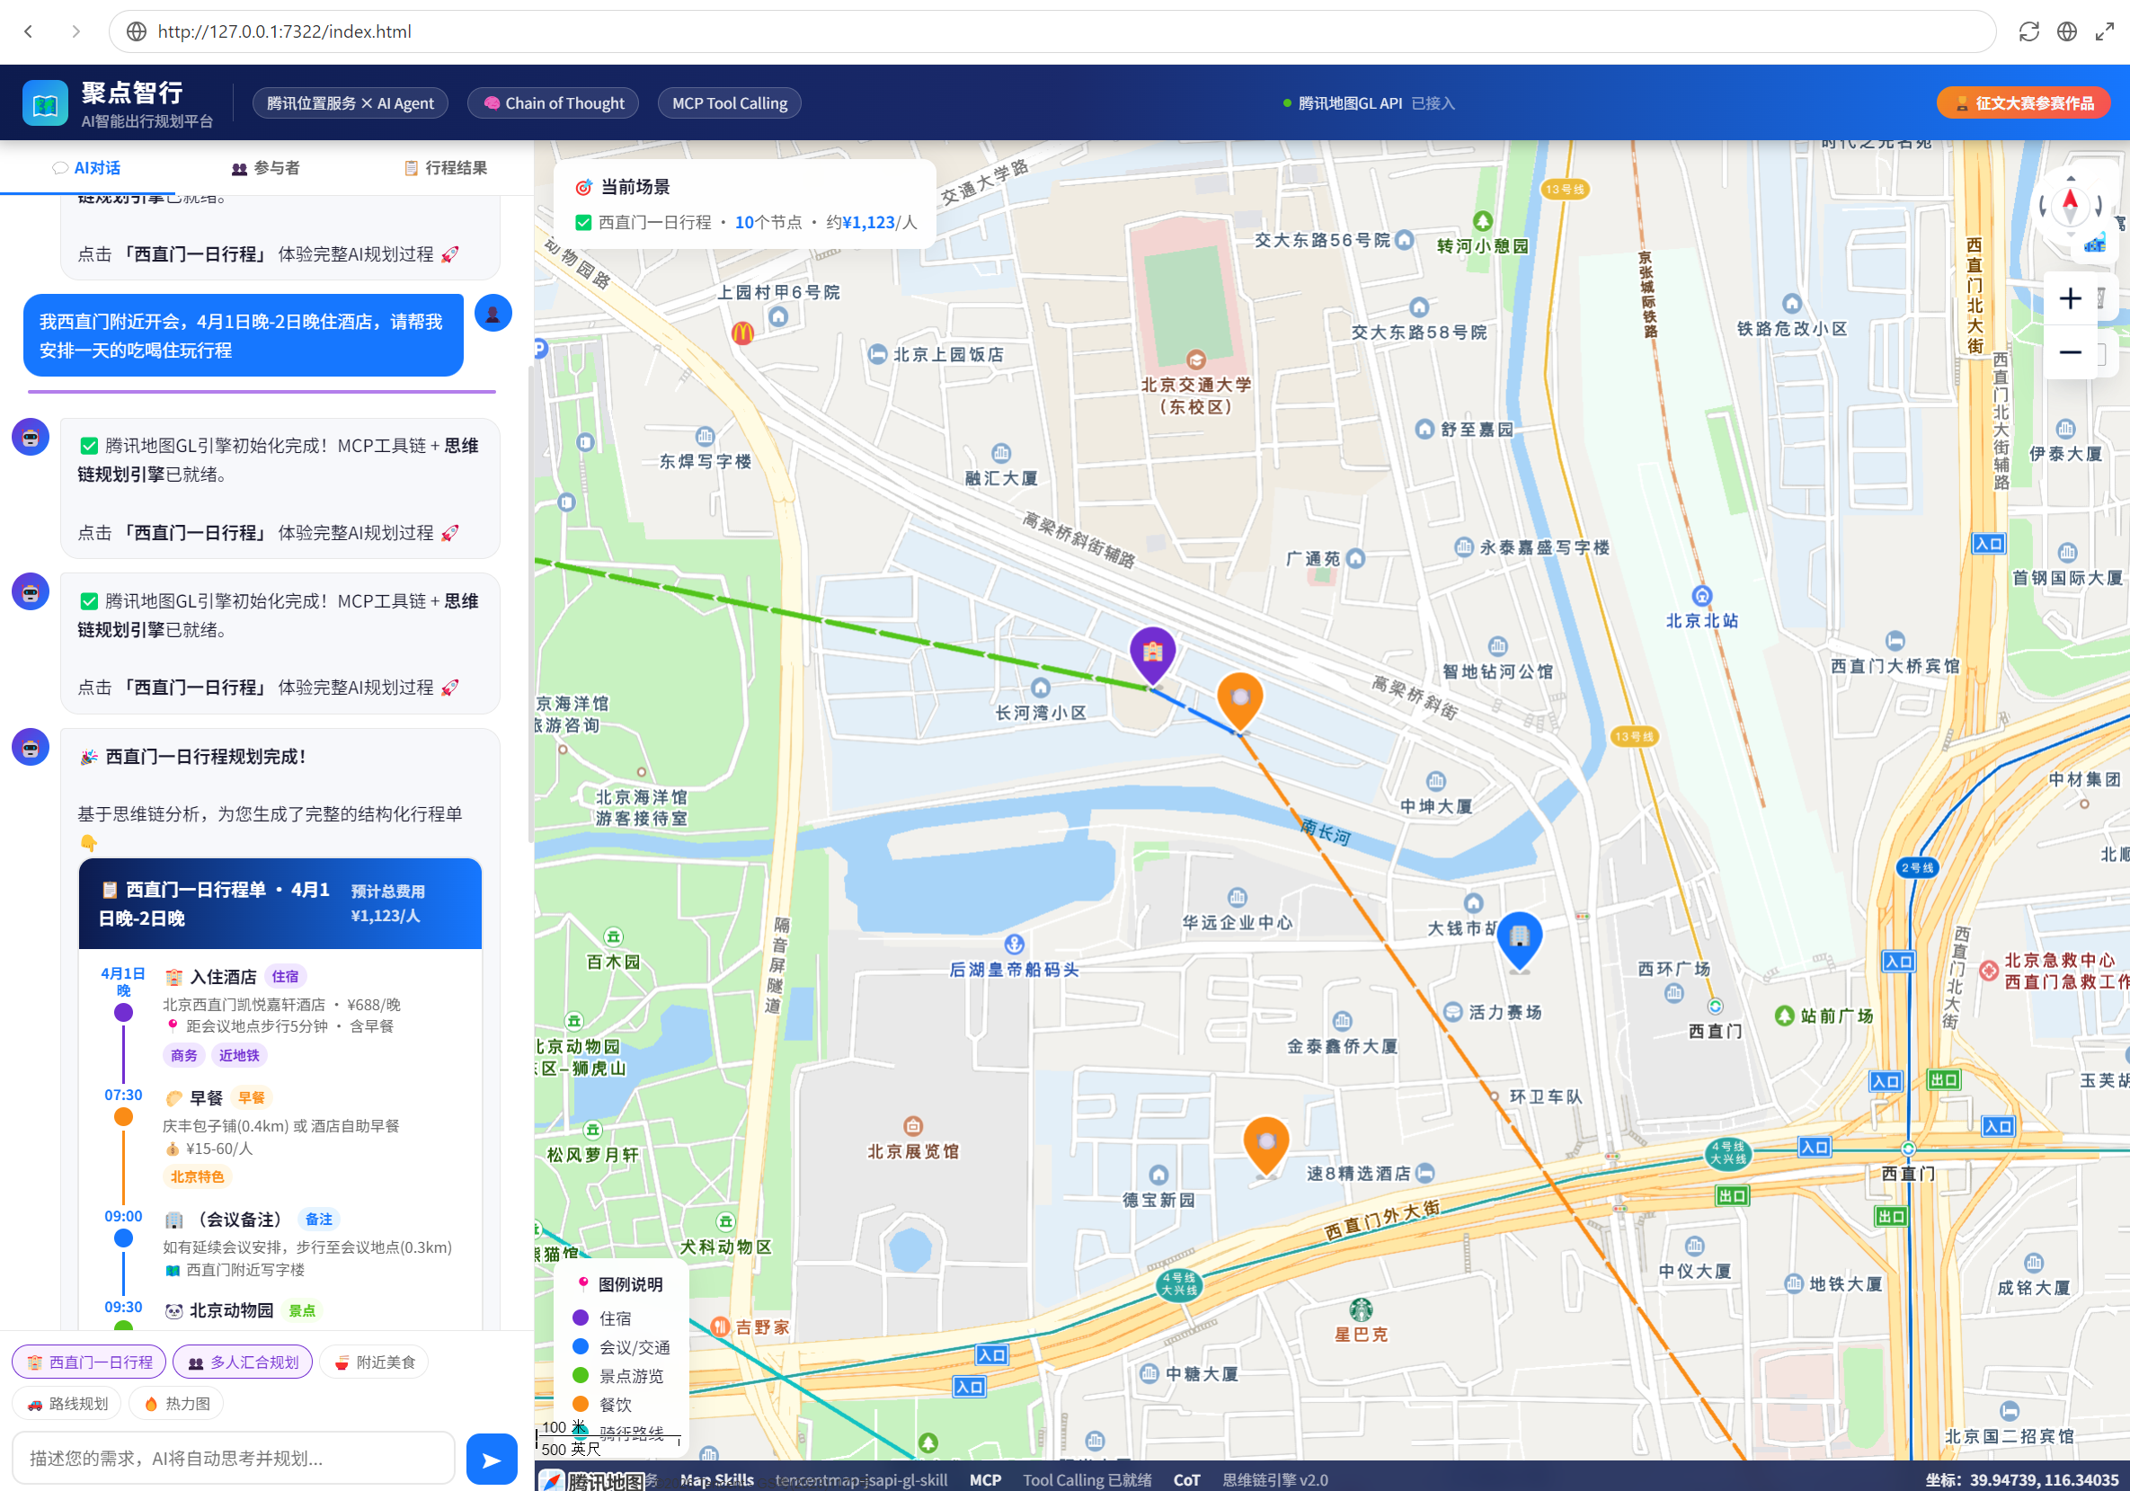The width and height of the screenshot is (2130, 1491).
Task: Click the 路线规划 quick action button
Action: pyautogui.click(x=67, y=1404)
